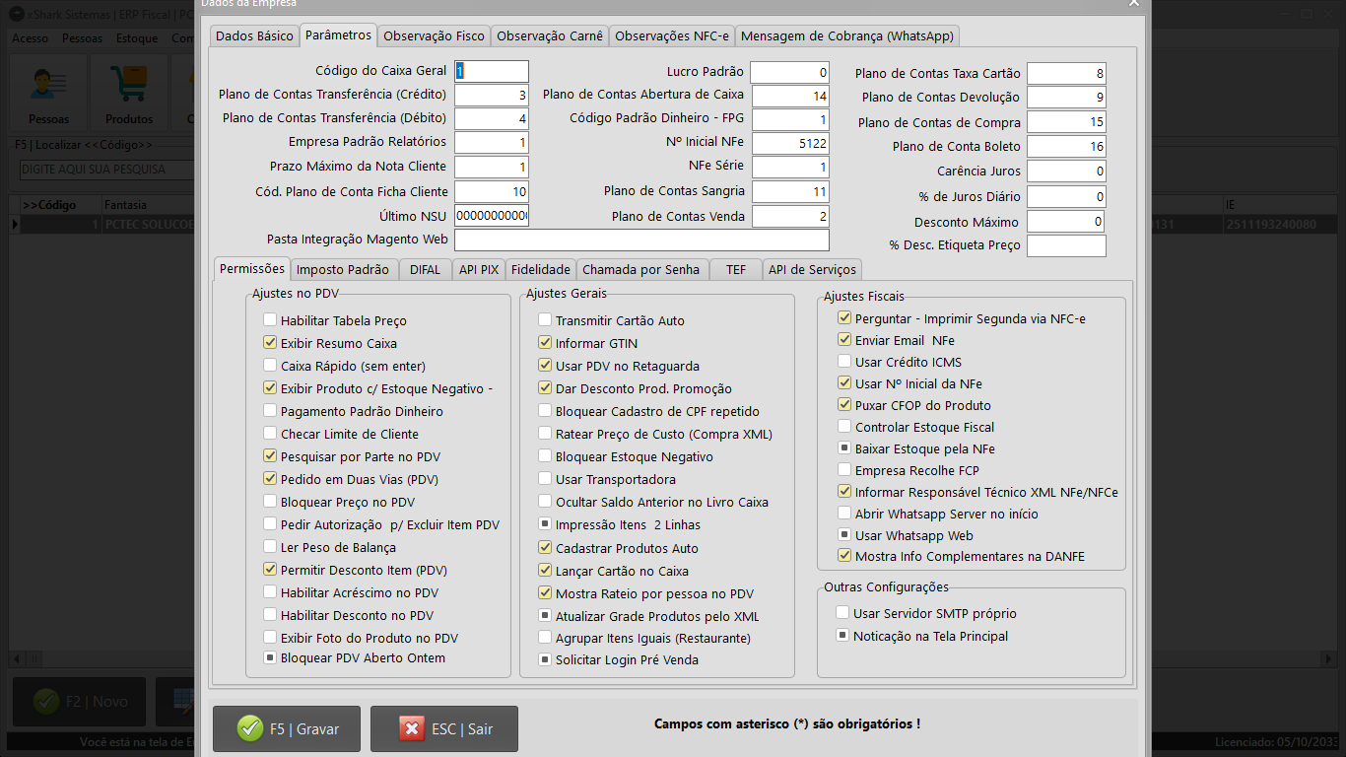Toggle Usar Whatsapp Web checkbox
This screenshot has width=1346, height=757.
click(844, 535)
